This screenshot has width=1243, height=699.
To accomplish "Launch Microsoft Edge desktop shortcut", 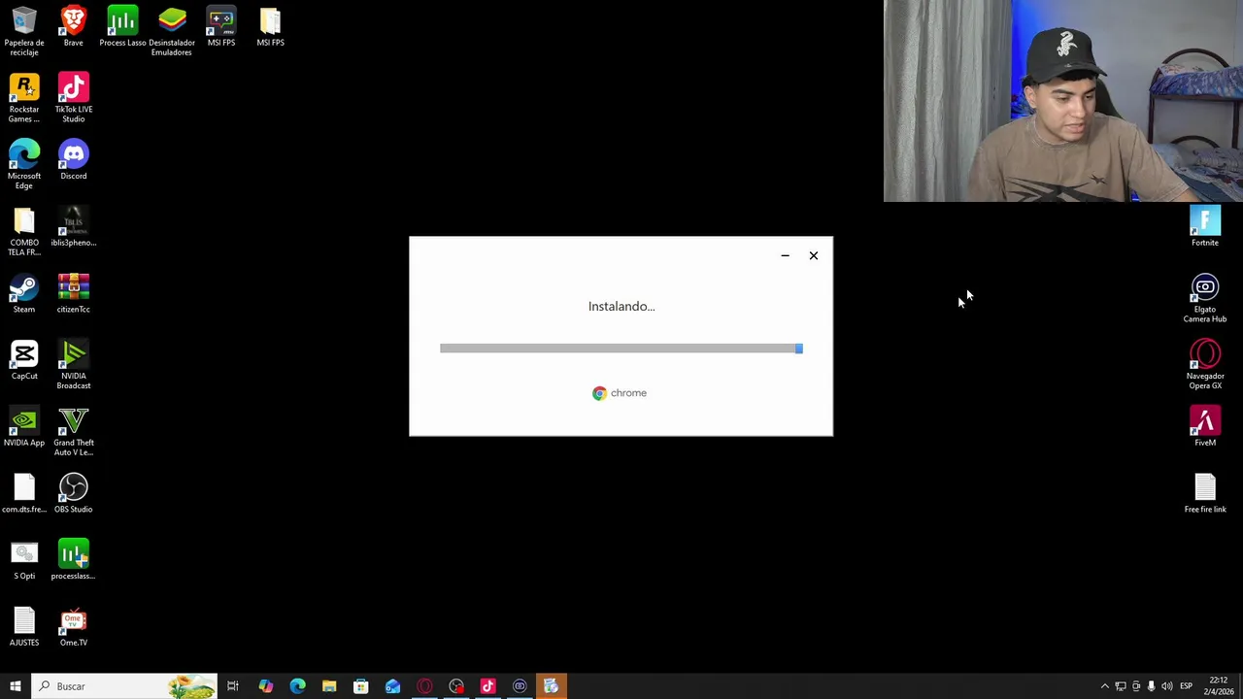I will [x=24, y=163].
